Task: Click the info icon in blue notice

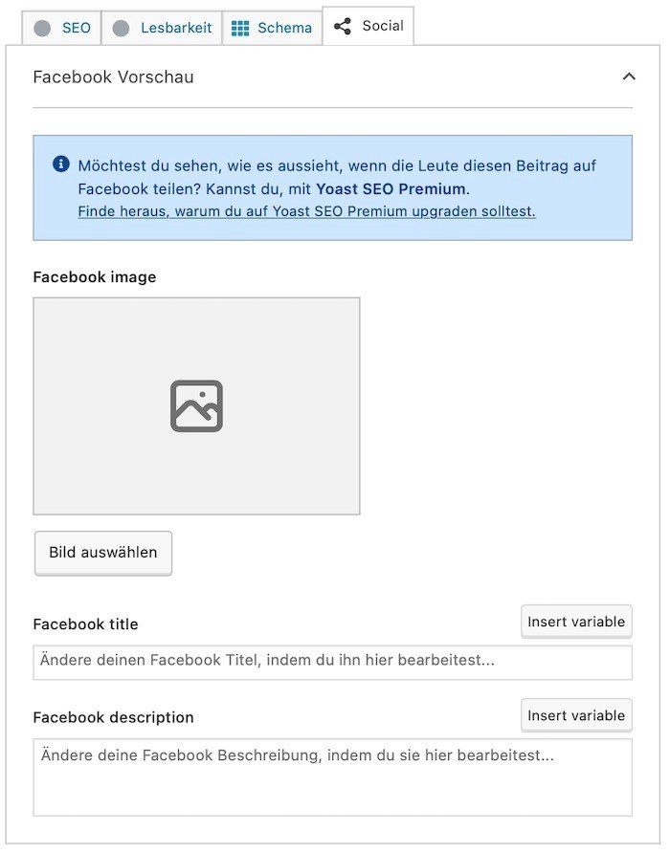Action: coord(61,164)
